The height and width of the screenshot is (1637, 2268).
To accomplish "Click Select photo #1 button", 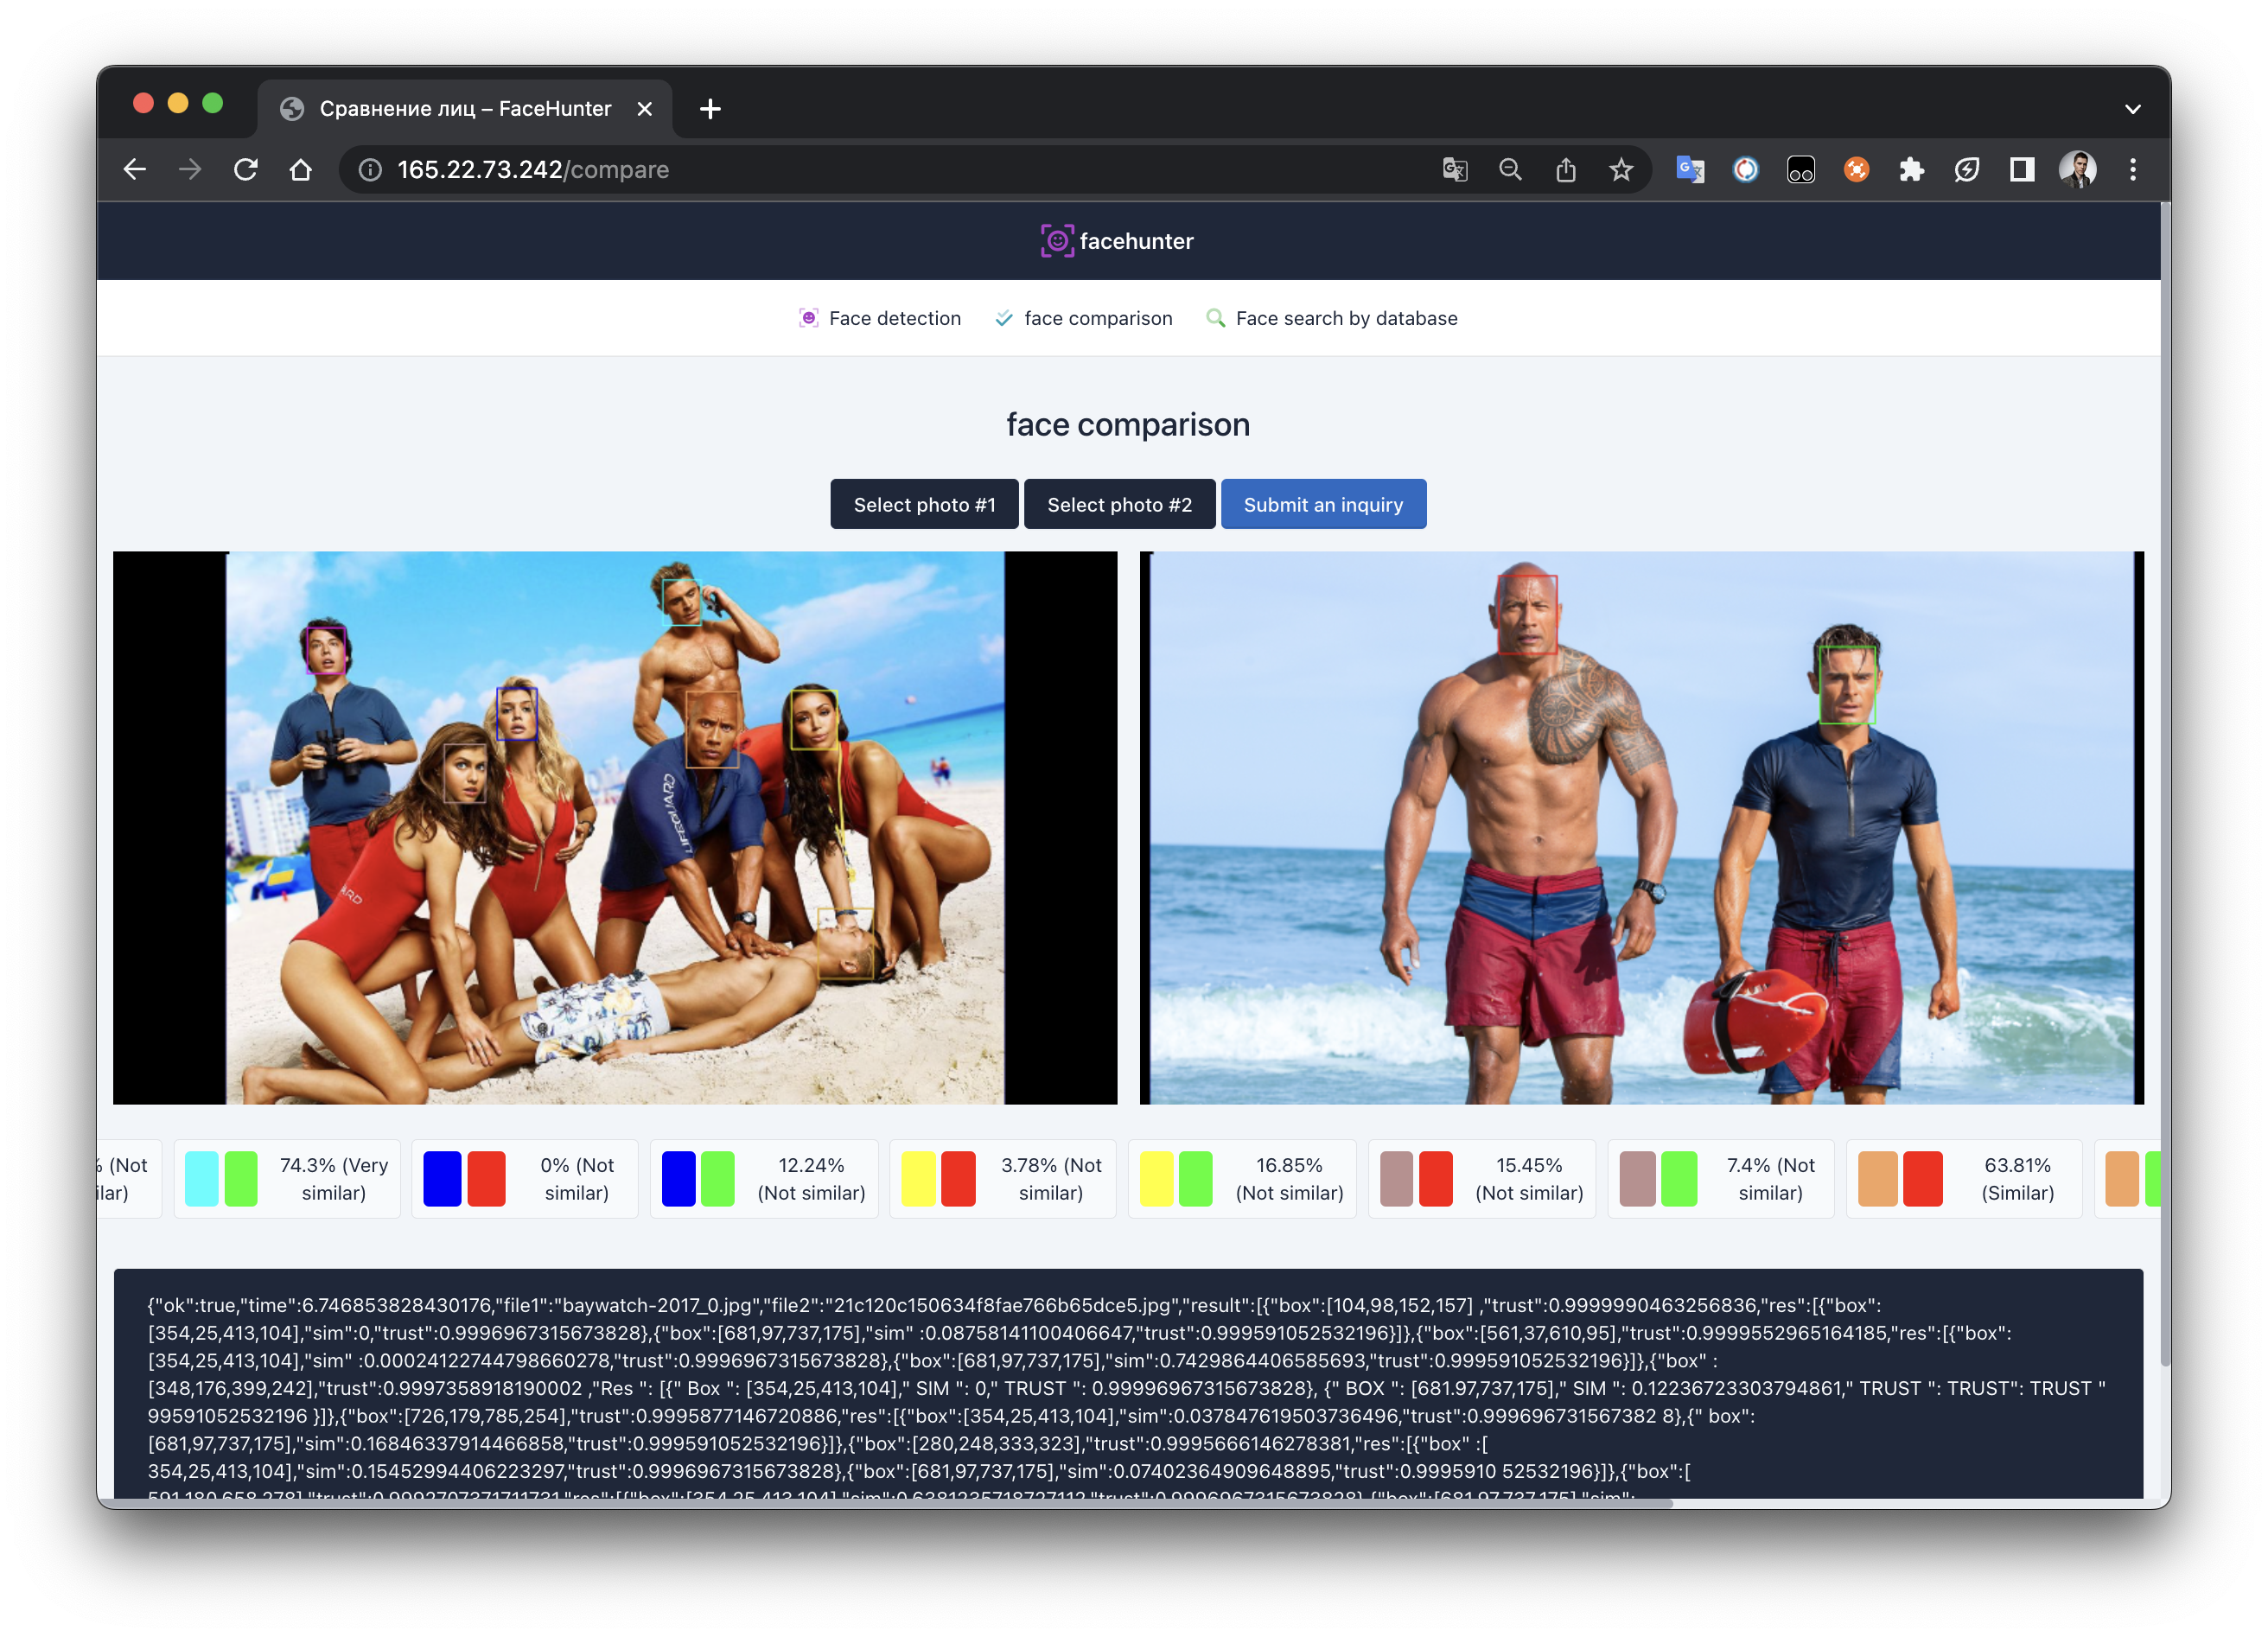I will coord(924,505).
